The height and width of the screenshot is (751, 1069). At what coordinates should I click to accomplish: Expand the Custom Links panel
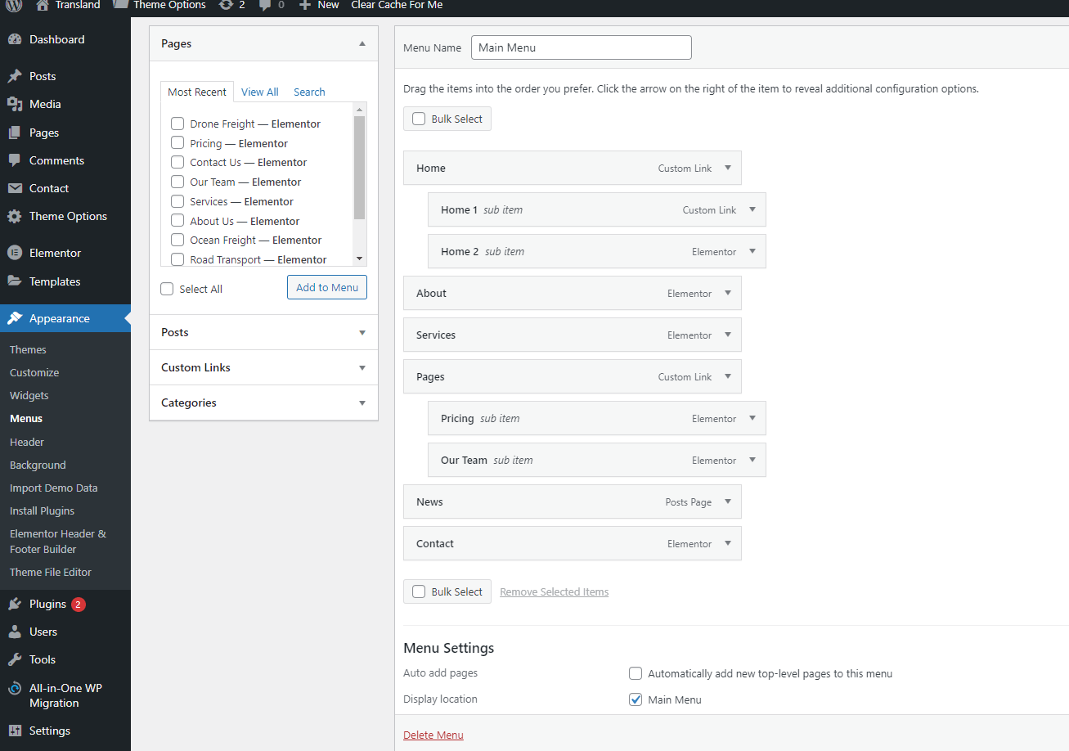[362, 367]
